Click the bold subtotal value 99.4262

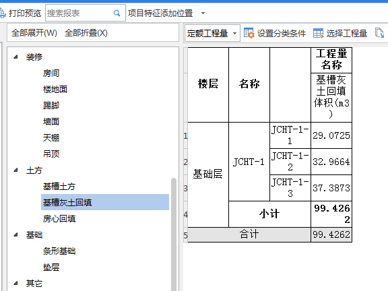point(331,214)
